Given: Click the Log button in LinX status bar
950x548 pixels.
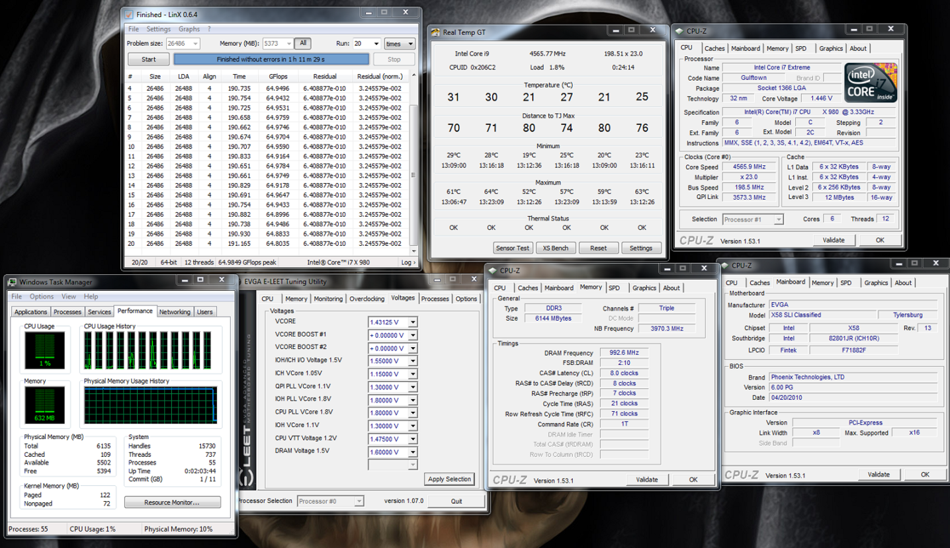Looking at the screenshot, I should (x=409, y=262).
